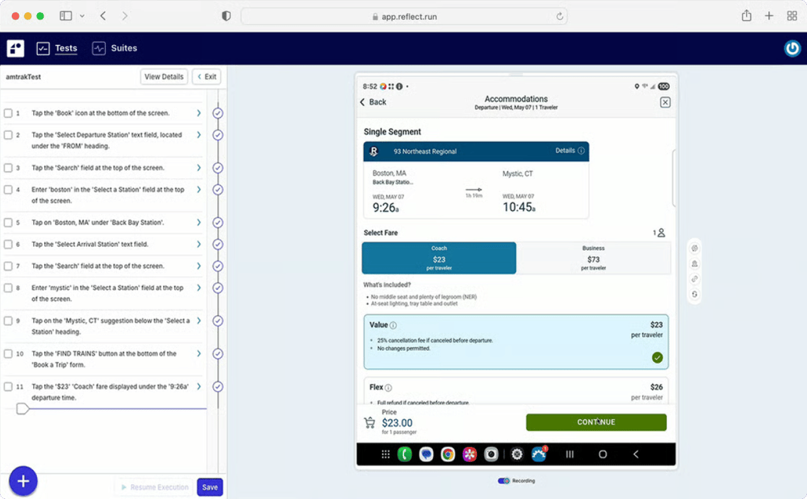Check the checkbox for step 6

pyautogui.click(x=8, y=244)
